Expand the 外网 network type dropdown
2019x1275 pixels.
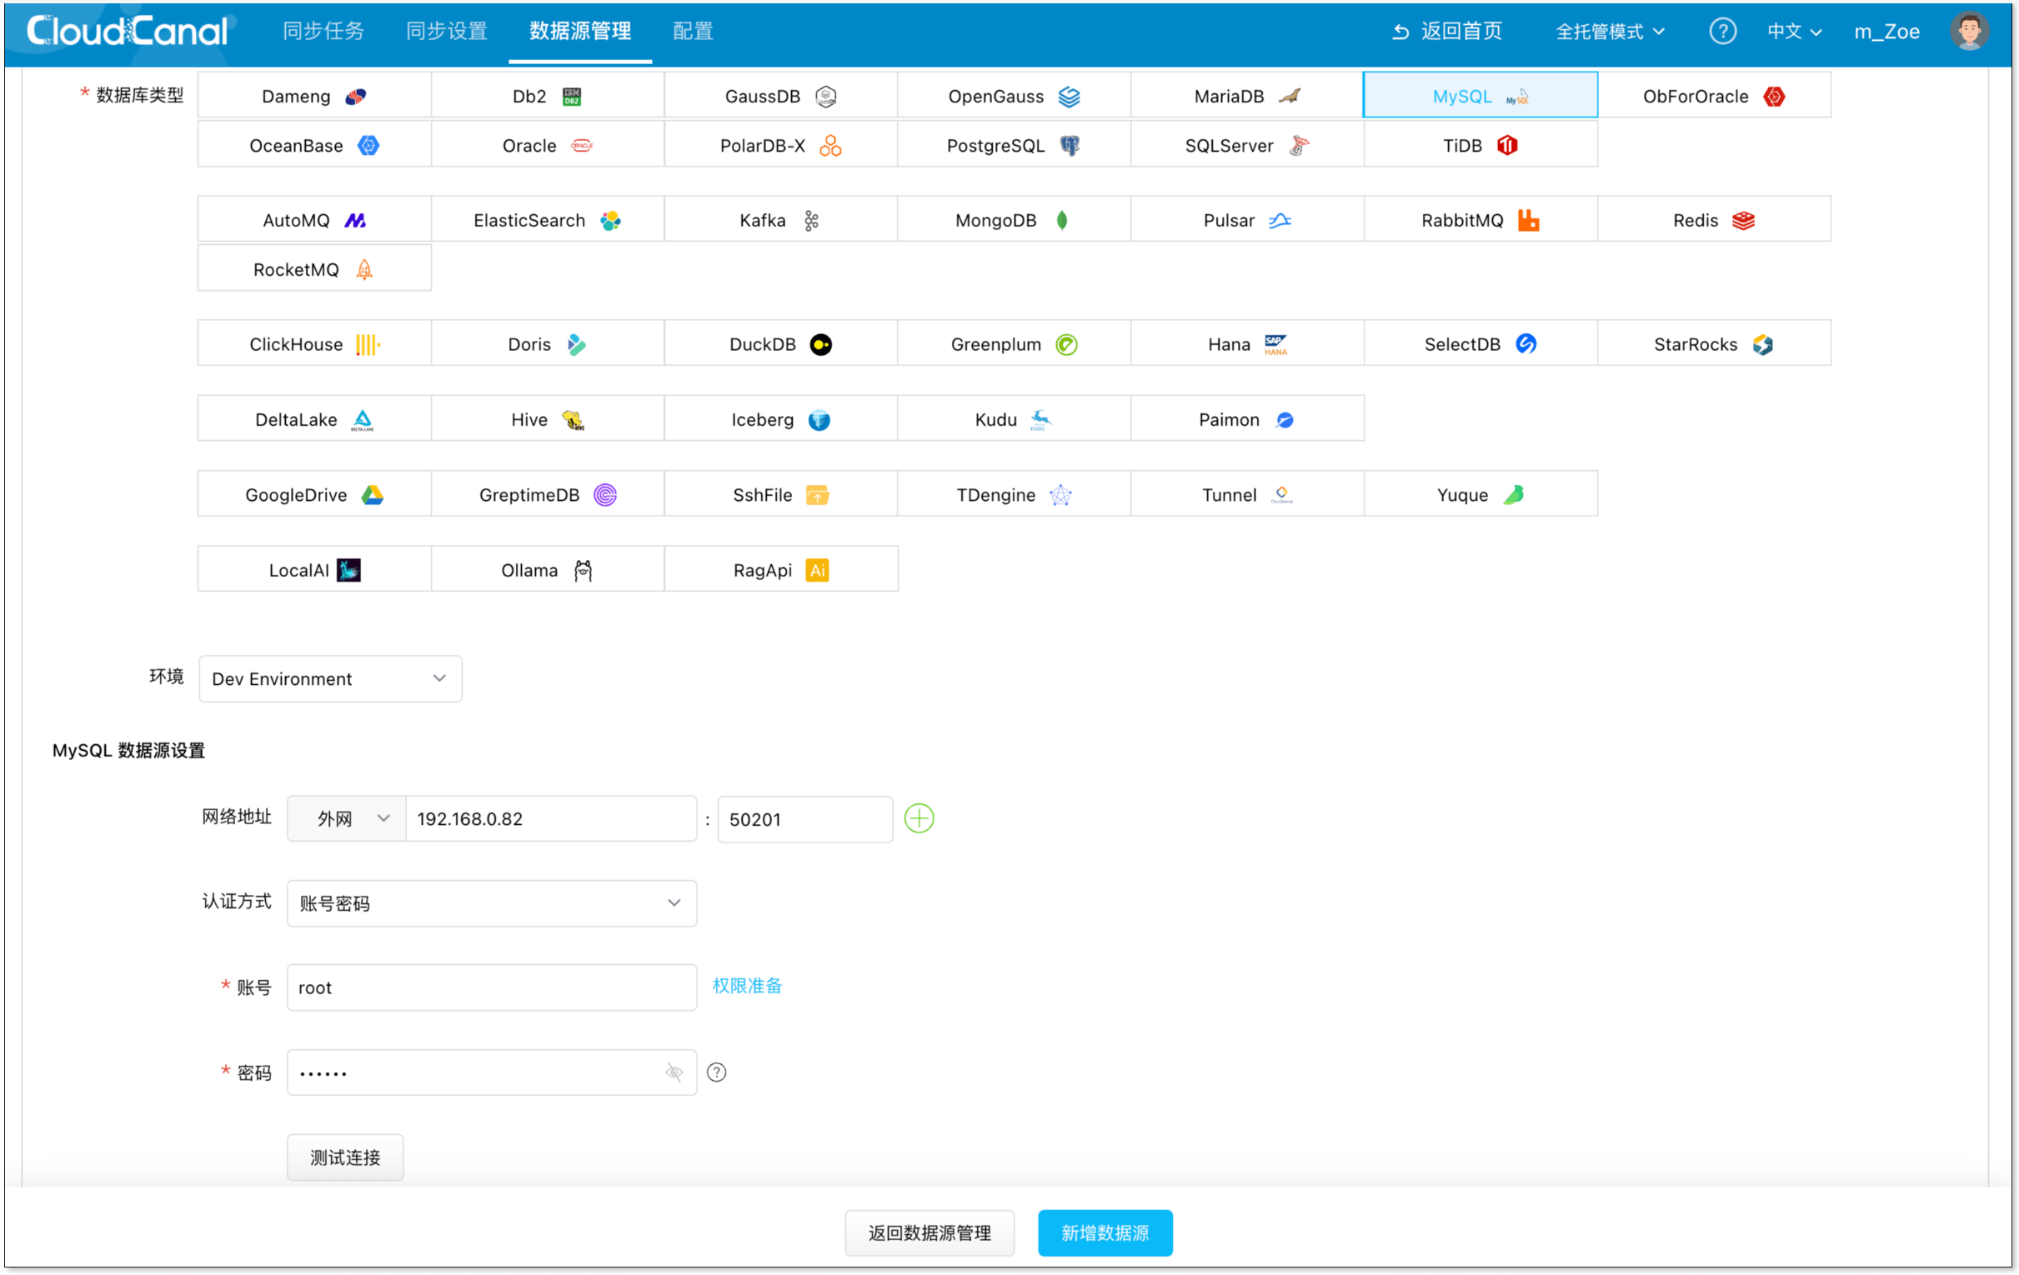[x=344, y=819]
